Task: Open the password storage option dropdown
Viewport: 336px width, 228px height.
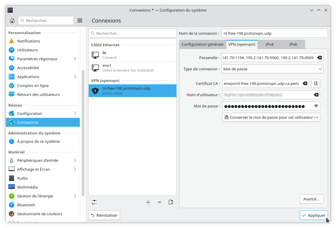Action: (271, 117)
